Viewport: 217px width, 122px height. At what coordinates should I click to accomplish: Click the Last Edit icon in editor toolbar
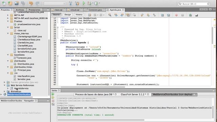click(x=90, y=15)
